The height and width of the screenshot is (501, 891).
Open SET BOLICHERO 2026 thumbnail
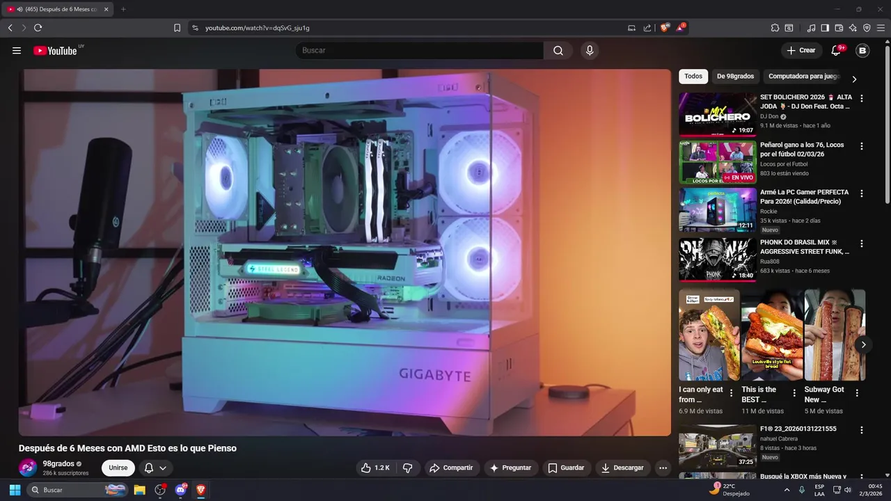718,114
